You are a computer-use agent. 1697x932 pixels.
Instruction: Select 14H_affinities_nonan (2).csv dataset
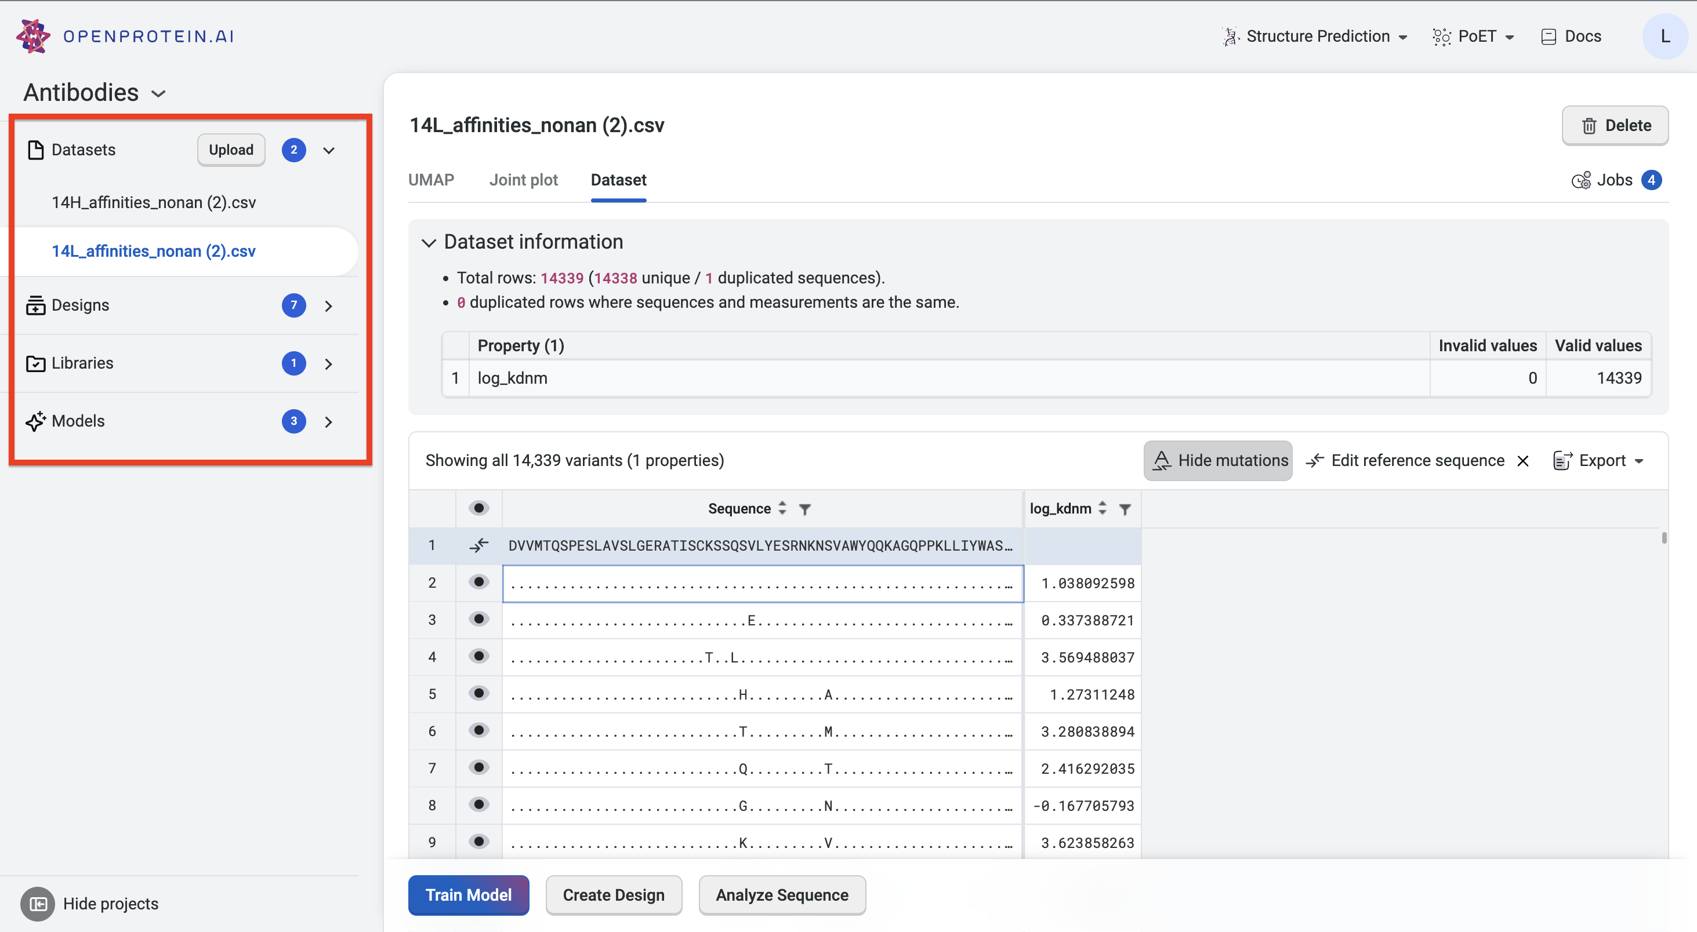[x=154, y=202]
